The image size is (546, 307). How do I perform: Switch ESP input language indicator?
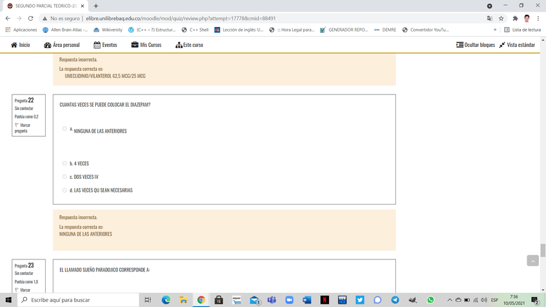tap(494, 300)
